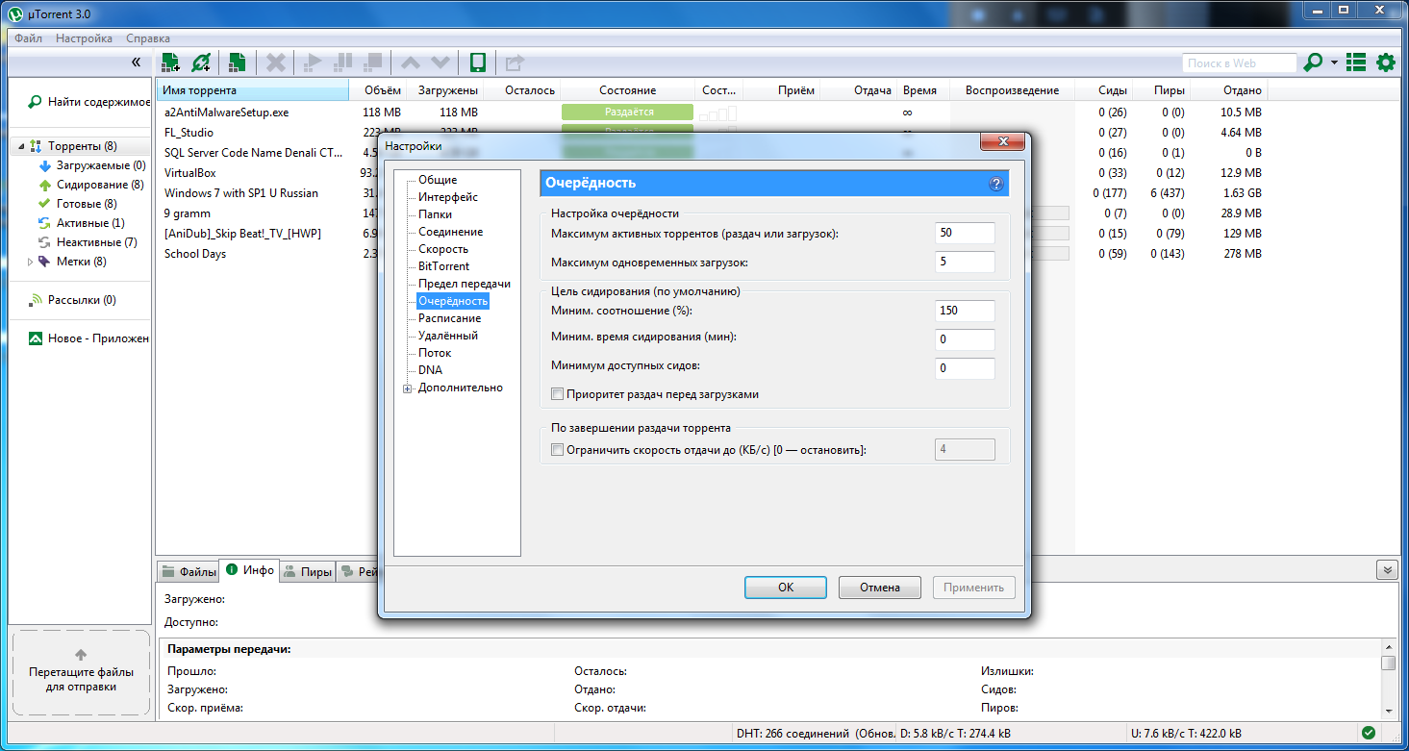Open the search provider dropdown arrow
Viewport: 1409px width, 751px height.
coord(1334,63)
